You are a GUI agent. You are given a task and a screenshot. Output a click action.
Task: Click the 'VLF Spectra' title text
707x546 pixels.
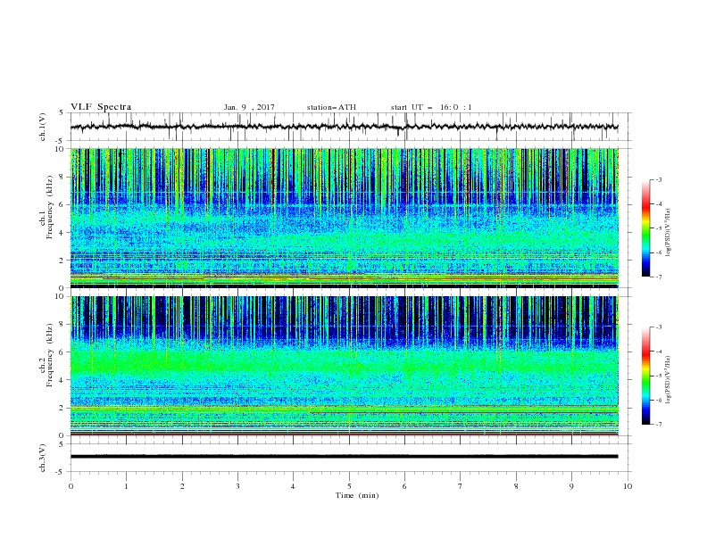[x=101, y=107]
